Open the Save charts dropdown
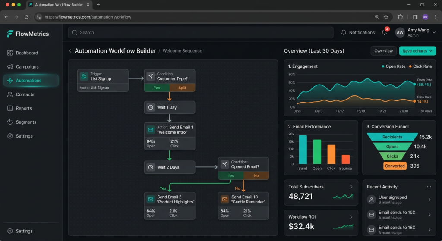The height and width of the screenshot is (241, 442). (x=417, y=51)
